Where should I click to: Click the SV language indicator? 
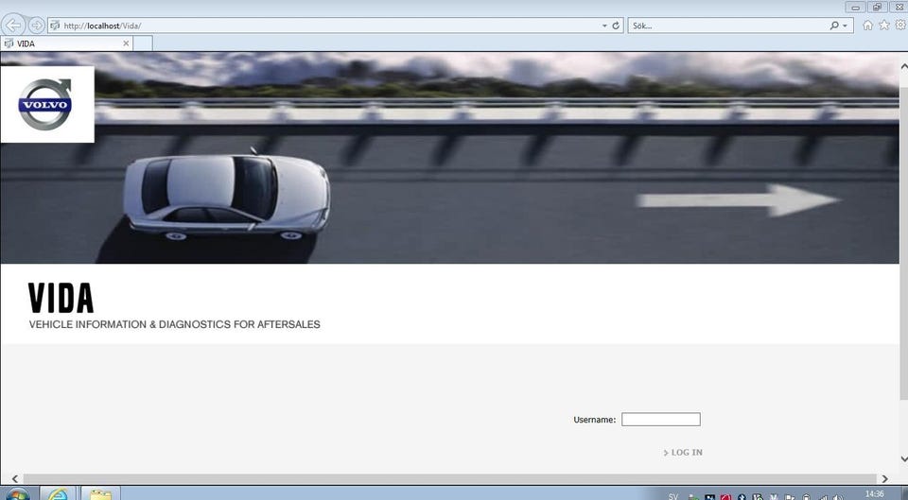[672, 496]
